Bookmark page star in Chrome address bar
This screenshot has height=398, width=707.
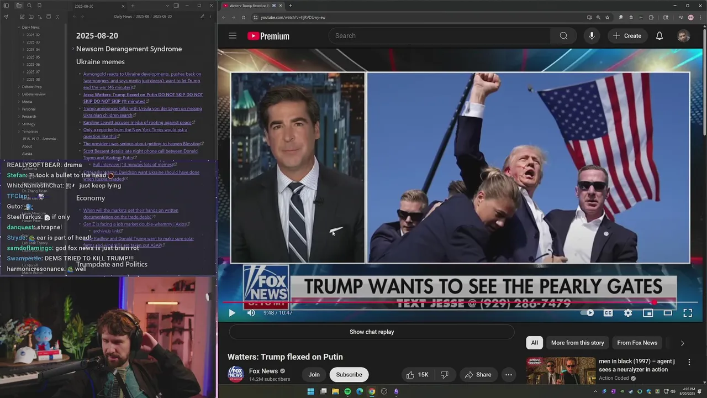tap(607, 17)
